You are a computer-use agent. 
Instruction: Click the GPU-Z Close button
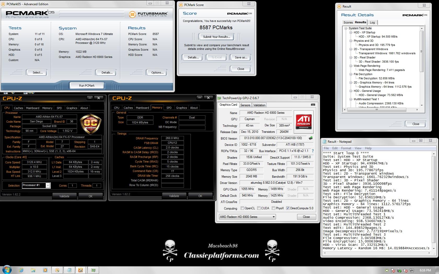click(306, 217)
